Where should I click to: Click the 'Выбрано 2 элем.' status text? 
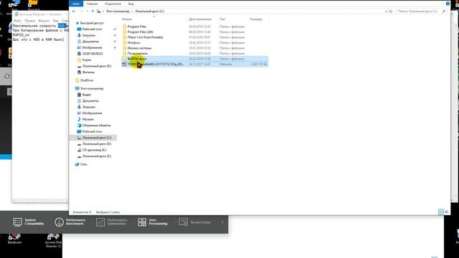(x=108, y=212)
